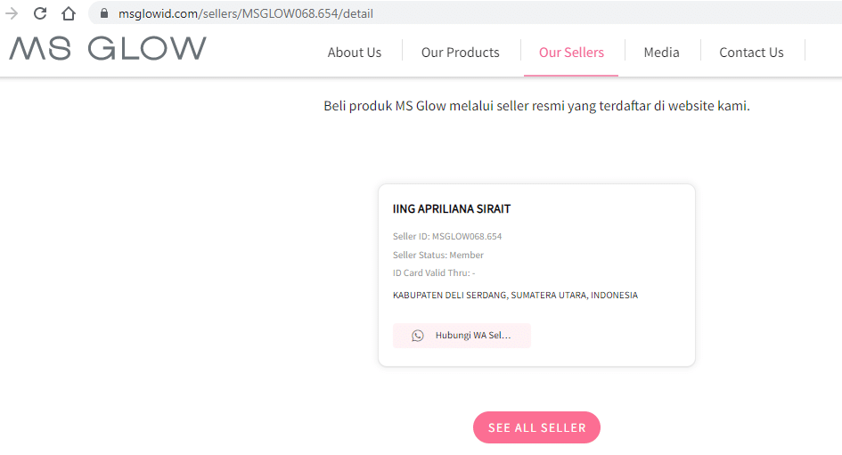This screenshot has height=455, width=842.
Task: Go to Our Products page
Action: click(460, 53)
